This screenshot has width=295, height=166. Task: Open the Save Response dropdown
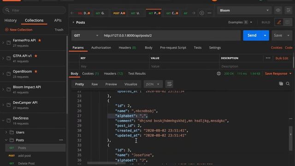coord(278,74)
